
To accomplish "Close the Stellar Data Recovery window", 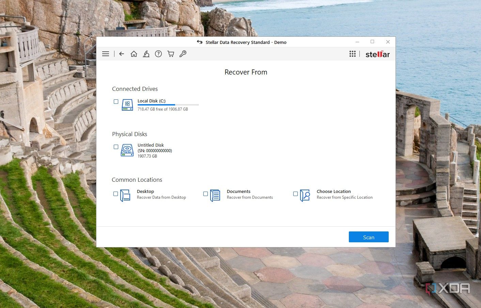I will (x=388, y=42).
